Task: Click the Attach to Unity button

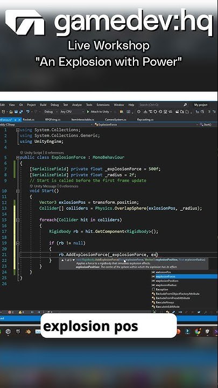Action: click(x=98, y=112)
